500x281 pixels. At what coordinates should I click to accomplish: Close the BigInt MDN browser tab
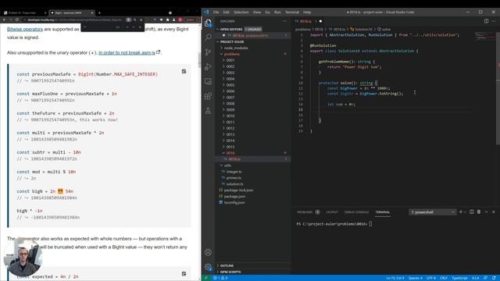(92, 12)
